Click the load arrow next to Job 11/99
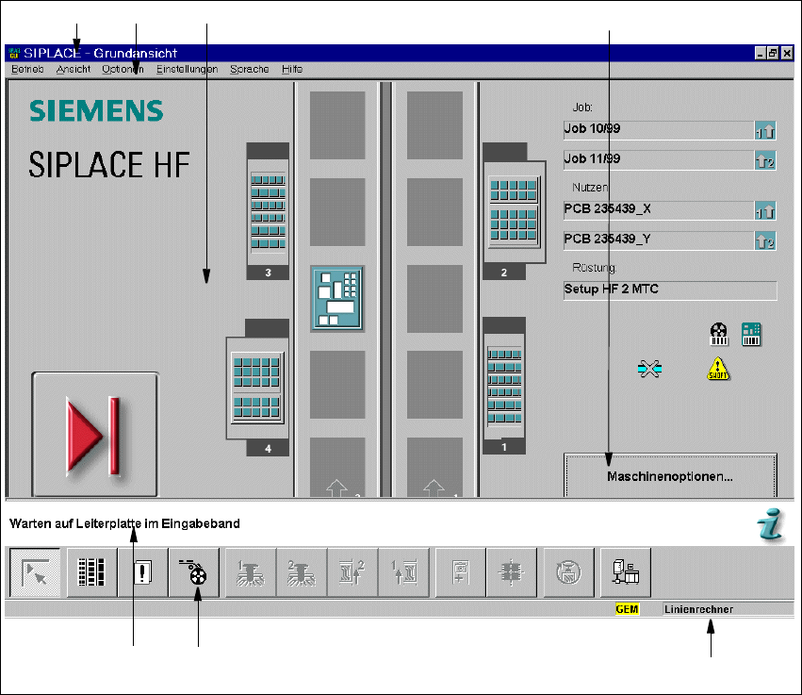The height and width of the screenshot is (695, 802). tap(765, 160)
